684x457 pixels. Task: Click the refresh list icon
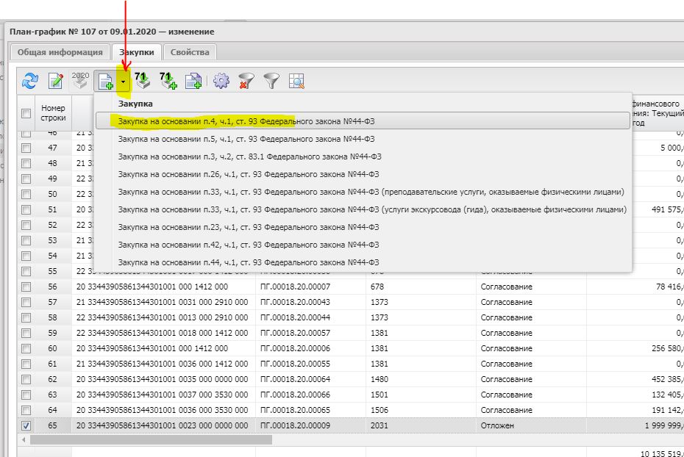coord(30,81)
